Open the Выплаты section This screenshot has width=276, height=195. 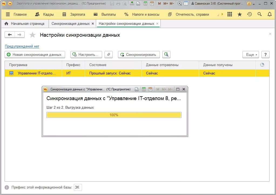coord(105,14)
